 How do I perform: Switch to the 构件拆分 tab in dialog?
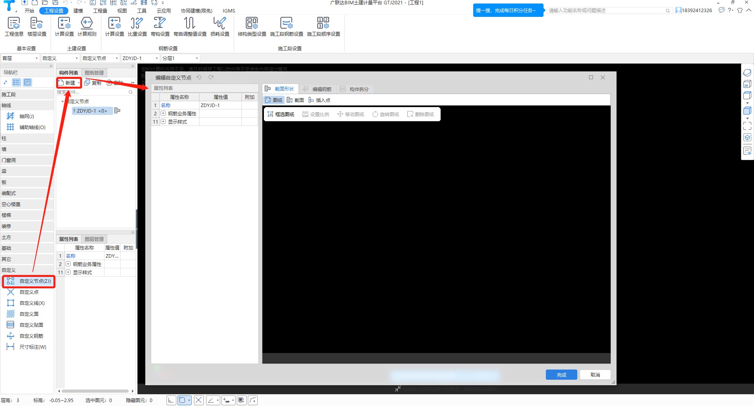(355, 89)
